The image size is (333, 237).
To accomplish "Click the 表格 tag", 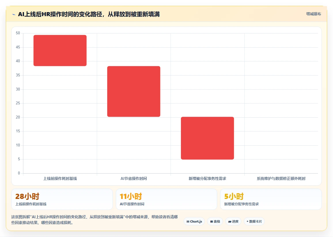I will click(215, 221).
